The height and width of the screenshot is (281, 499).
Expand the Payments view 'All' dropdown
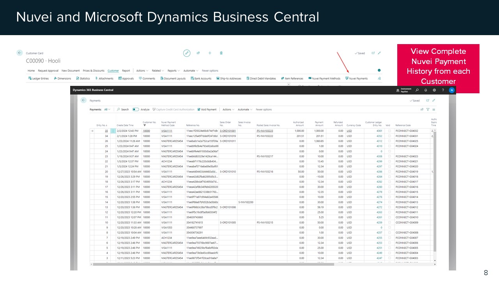[107, 110]
